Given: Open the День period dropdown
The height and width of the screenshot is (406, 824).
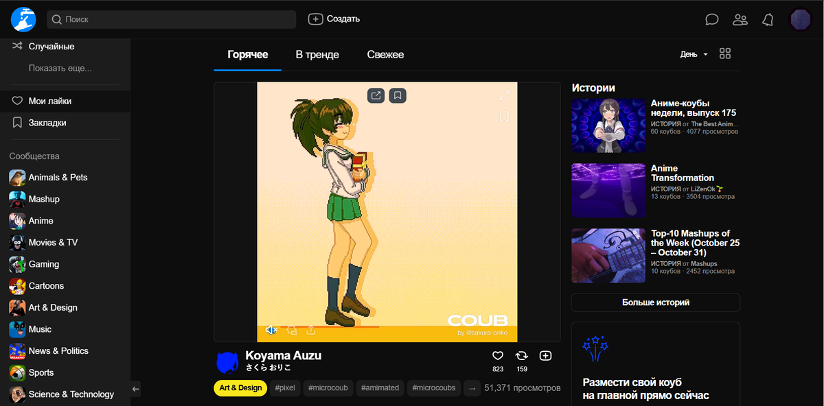Looking at the screenshot, I should pyautogui.click(x=694, y=54).
